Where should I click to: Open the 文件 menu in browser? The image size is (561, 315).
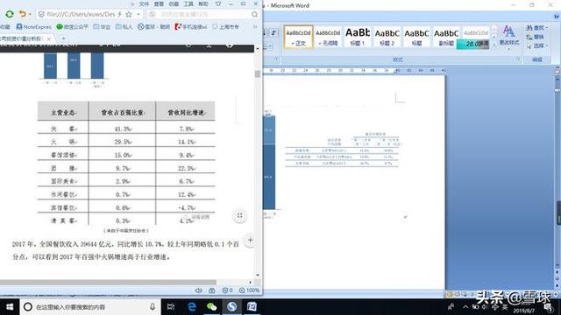[144, 3]
